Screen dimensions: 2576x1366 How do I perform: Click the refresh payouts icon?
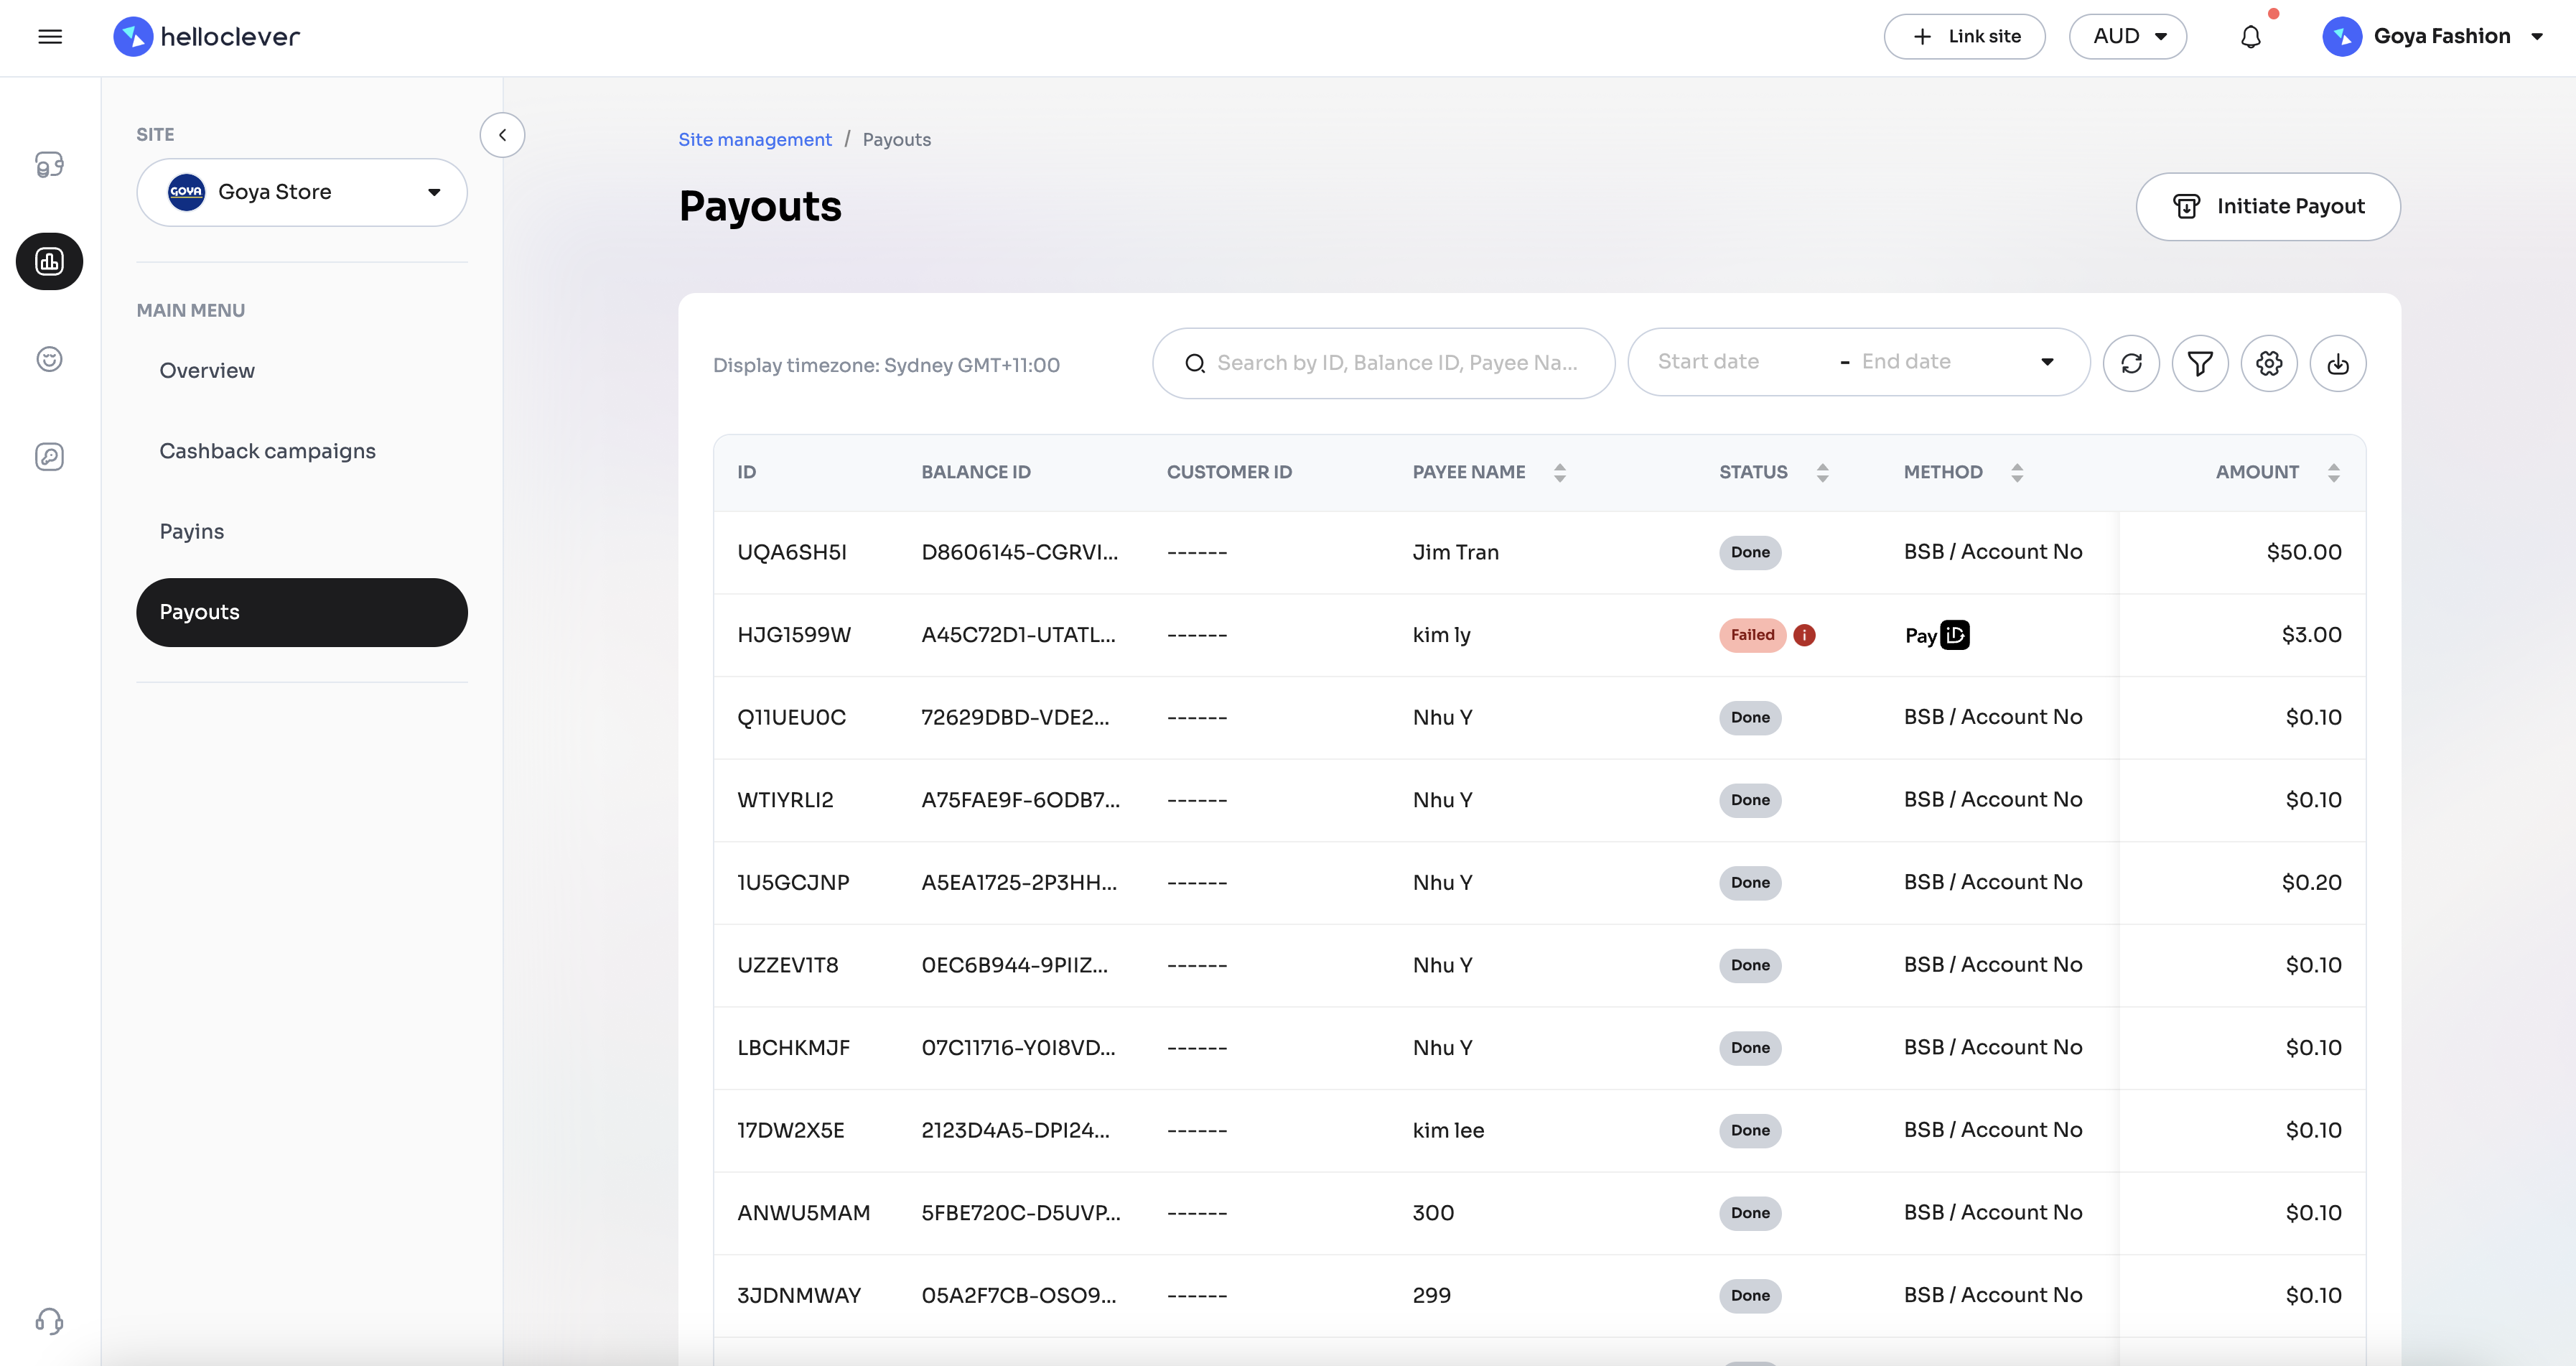[2131, 363]
